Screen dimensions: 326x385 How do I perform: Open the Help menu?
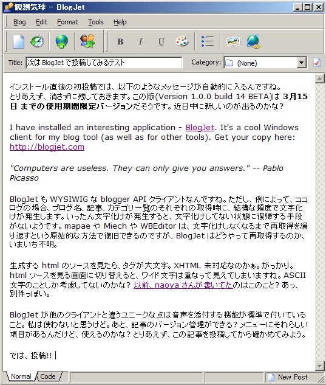pyautogui.click(x=120, y=22)
